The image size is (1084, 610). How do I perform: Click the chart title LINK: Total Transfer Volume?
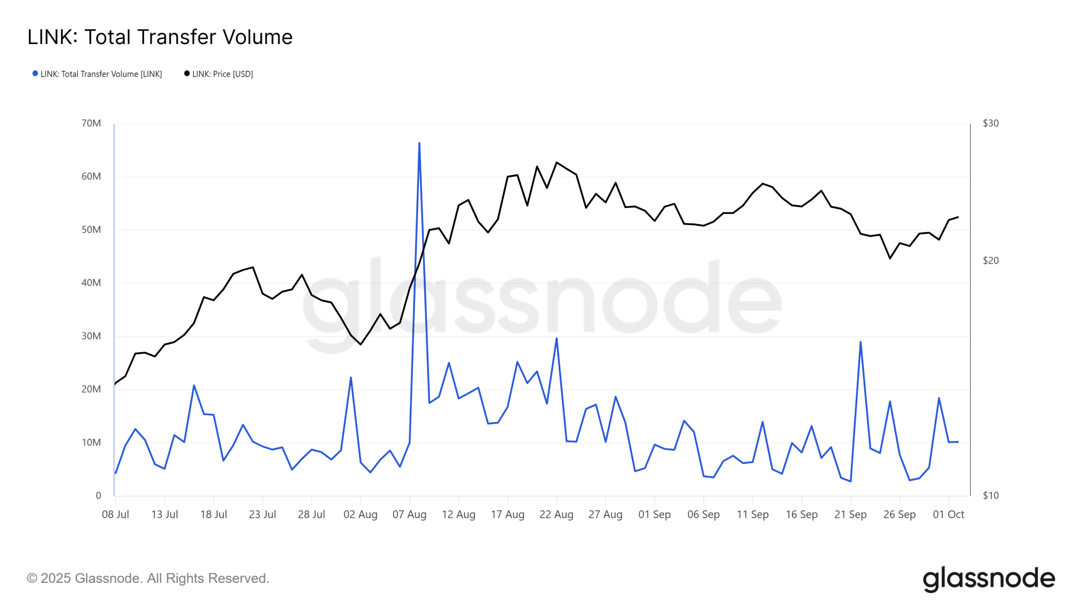[160, 37]
